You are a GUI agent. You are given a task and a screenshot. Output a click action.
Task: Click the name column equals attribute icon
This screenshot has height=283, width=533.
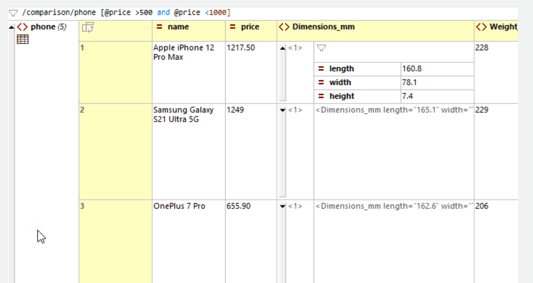159,27
